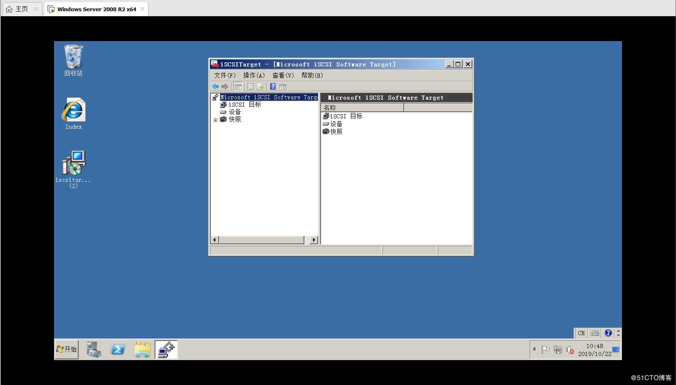Launch PowerShell from the taskbar
Screen dimensions: 676x385
click(x=118, y=349)
